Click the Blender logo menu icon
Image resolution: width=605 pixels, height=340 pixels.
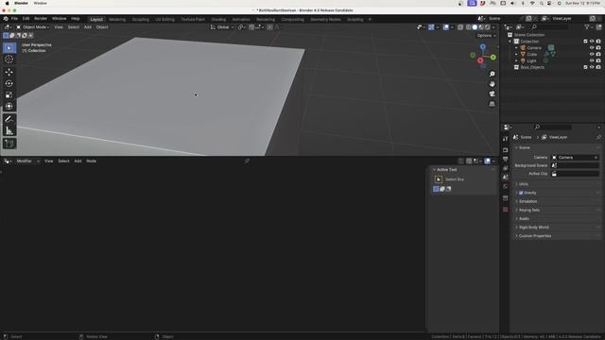[6, 19]
